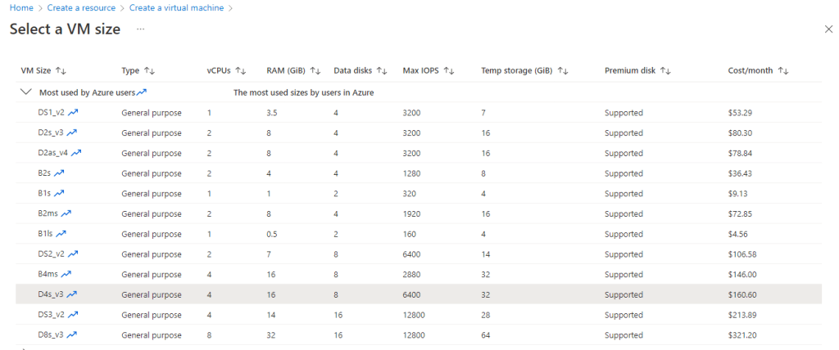This screenshot has width=839, height=350.
Task: Navigate to Create a resource breadcrumb
Action: 80,8
